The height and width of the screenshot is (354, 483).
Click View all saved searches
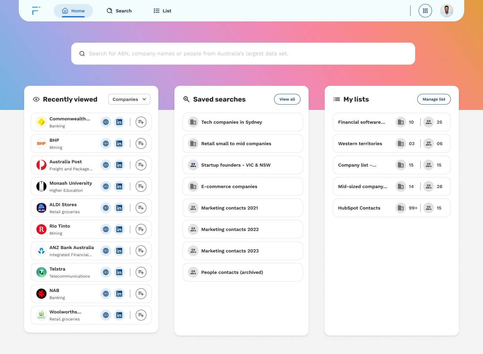click(x=287, y=99)
